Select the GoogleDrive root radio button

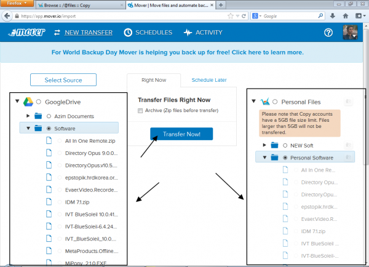[x=39, y=102]
